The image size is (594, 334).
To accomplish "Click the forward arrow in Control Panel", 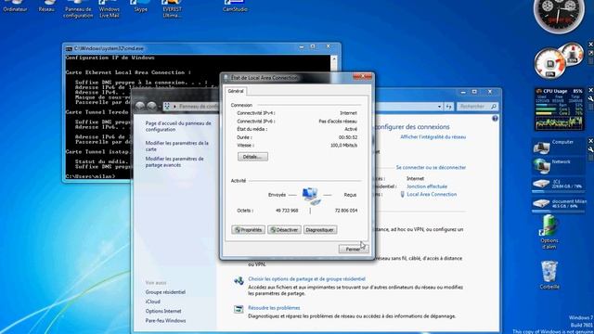I will pos(151,107).
